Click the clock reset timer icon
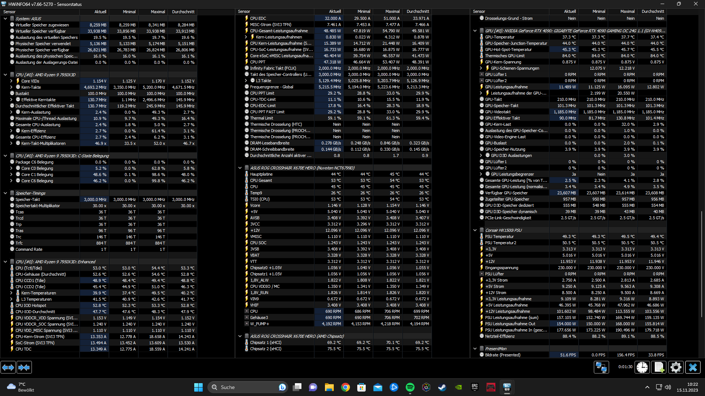Screen dimensions: 705x396 tap(642, 367)
